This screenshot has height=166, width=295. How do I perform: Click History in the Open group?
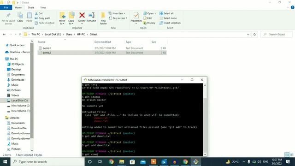click(149, 23)
